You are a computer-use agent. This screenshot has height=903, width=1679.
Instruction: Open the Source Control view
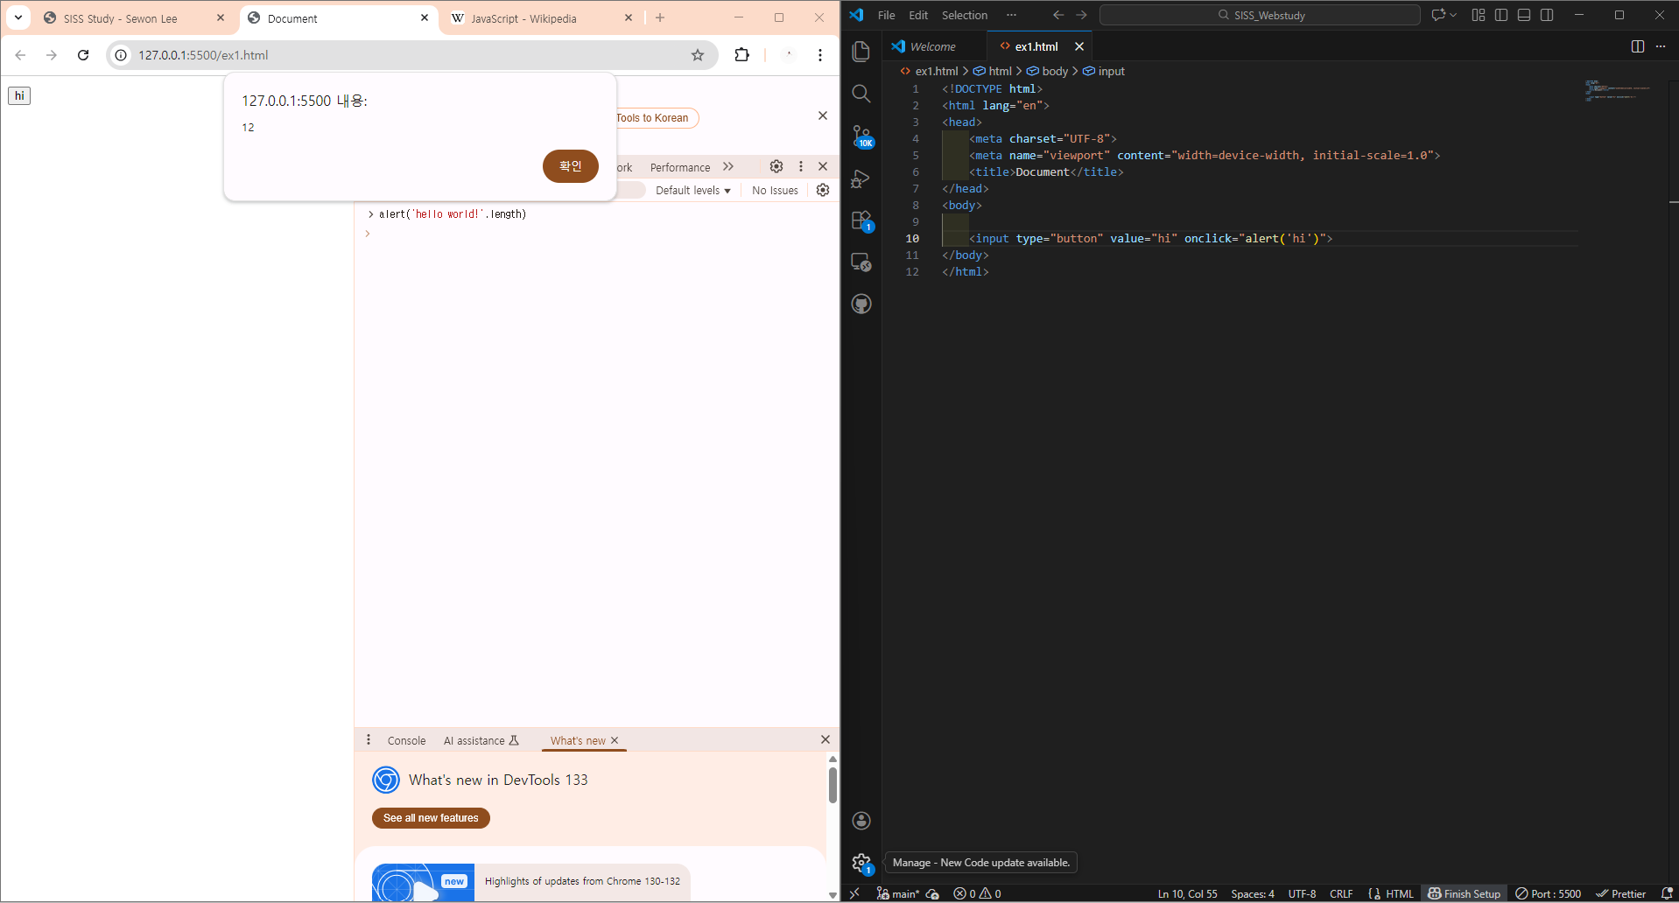coord(861,136)
